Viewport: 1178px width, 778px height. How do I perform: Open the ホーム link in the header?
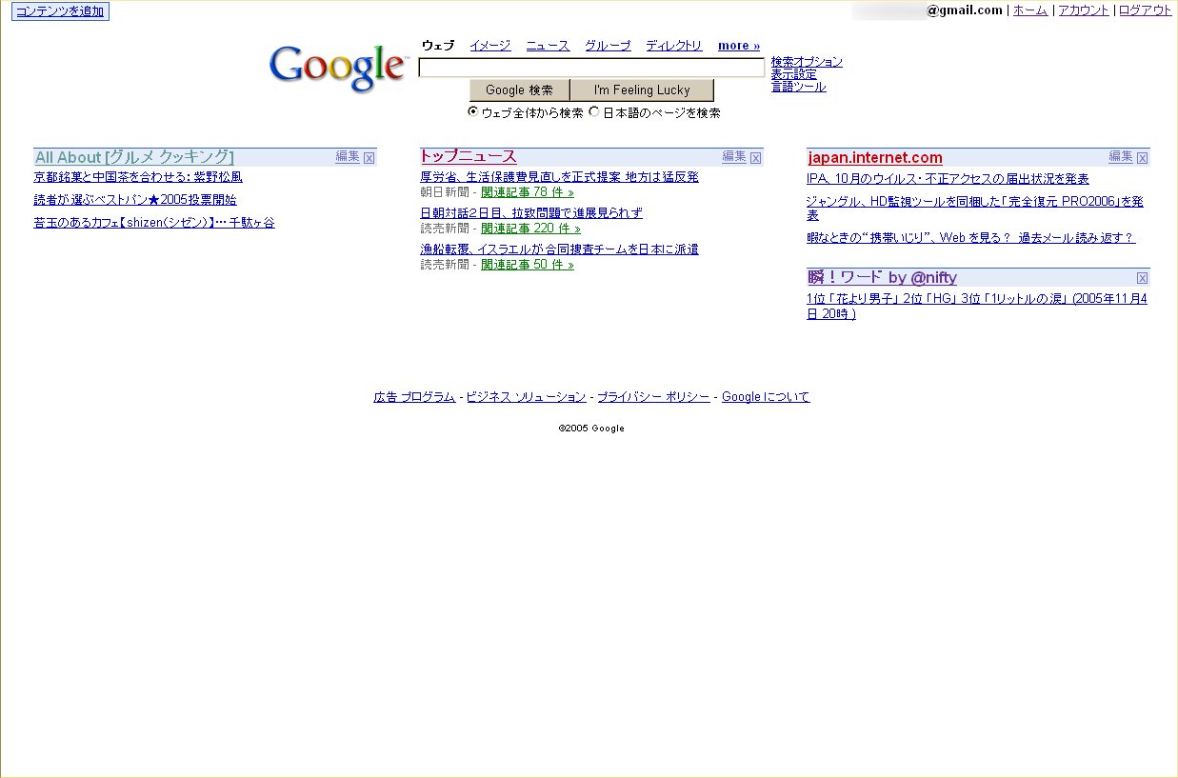pyautogui.click(x=1030, y=10)
